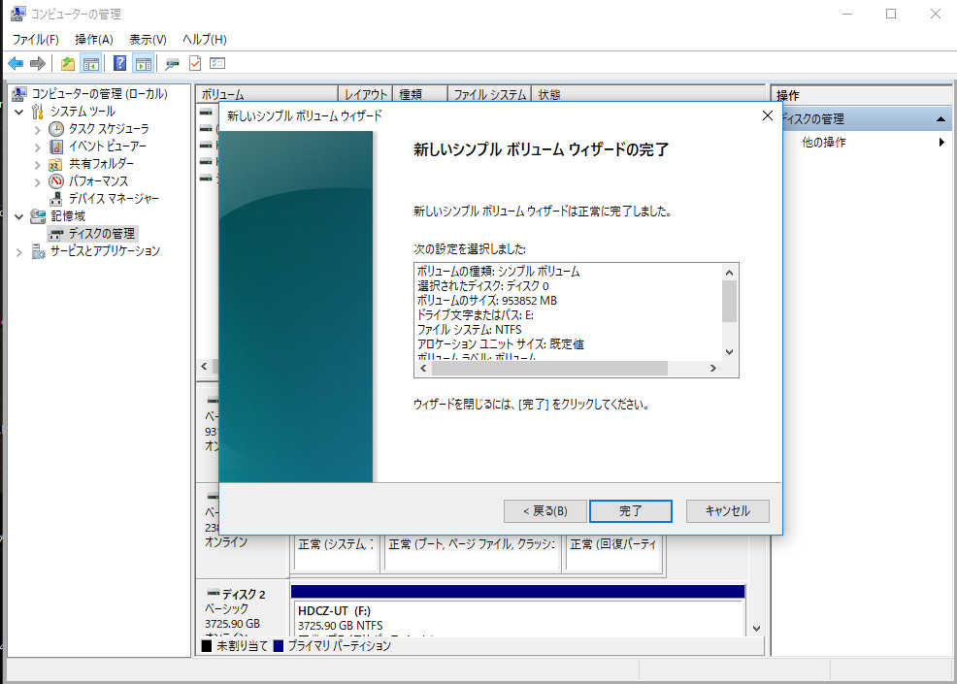The width and height of the screenshot is (957, 684).
Task: Click the back arrow toolbar icon
Action: [x=16, y=63]
